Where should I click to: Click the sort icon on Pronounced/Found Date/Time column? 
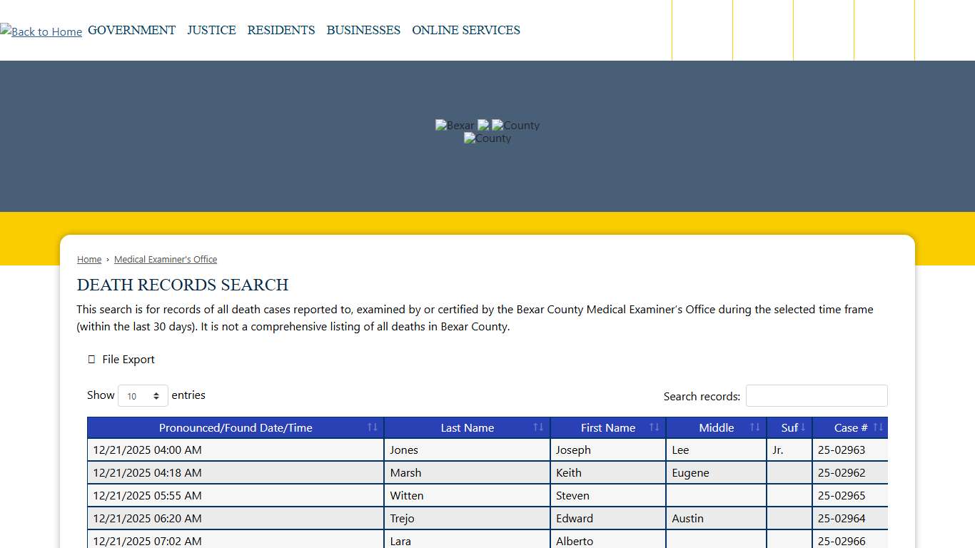[372, 427]
